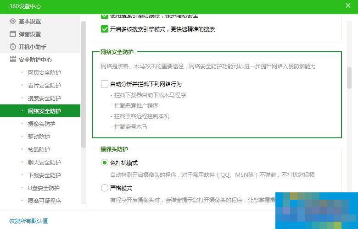Open 下载安全防护 in sidebar
Screen dimensions: 358x229
point(44,175)
